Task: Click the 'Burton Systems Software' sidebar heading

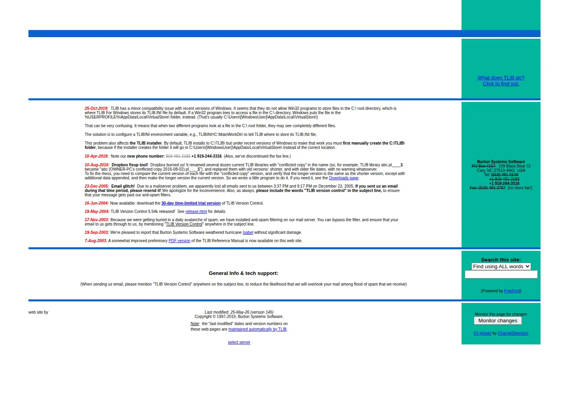Action: coord(501,162)
